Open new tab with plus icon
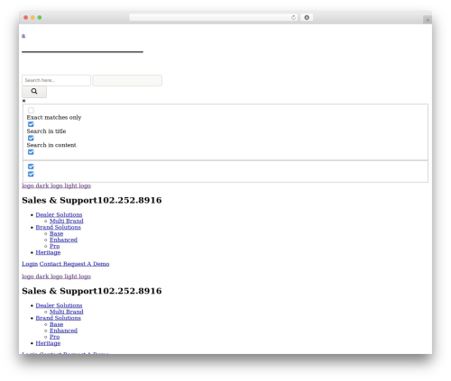451x381 pixels. pyautogui.click(x=428, y=20)
